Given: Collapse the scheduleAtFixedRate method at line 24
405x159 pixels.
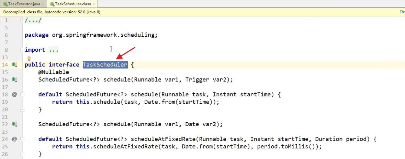Looking at the screenshot, I should tap(22, 139).
